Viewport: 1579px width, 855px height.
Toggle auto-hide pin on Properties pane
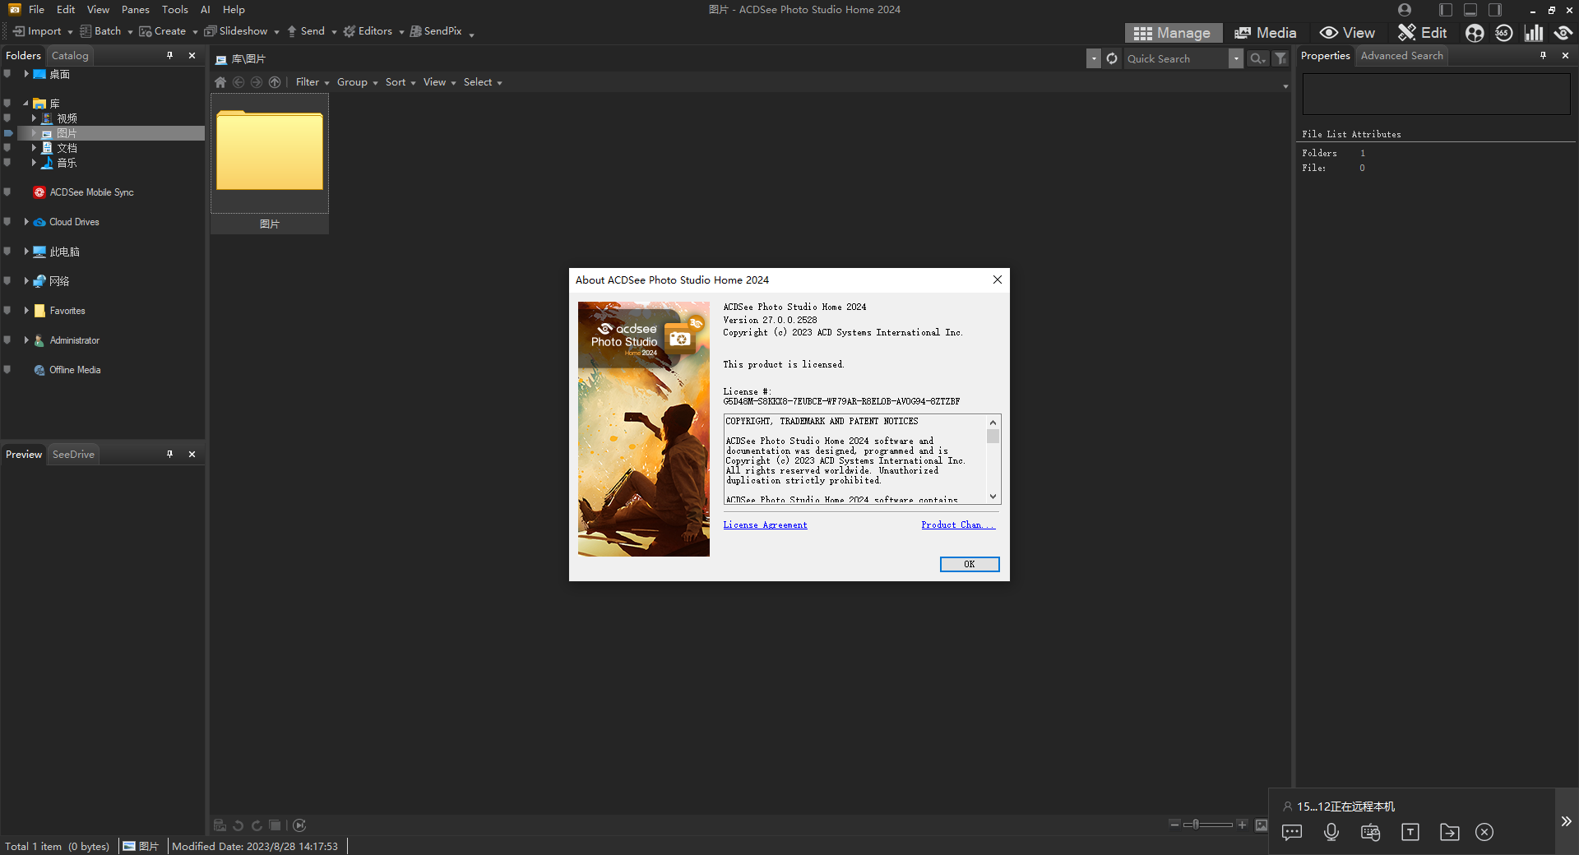pos(1543,56)
